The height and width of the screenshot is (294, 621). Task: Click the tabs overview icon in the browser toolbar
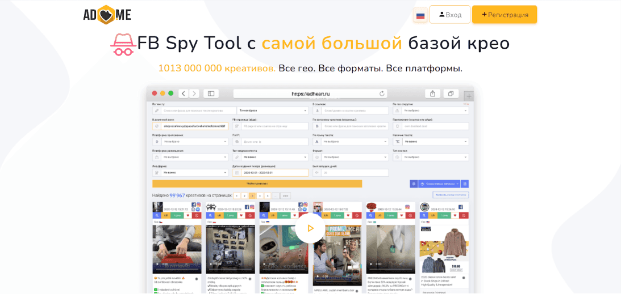pyautogui.click(x=451, y=93)
